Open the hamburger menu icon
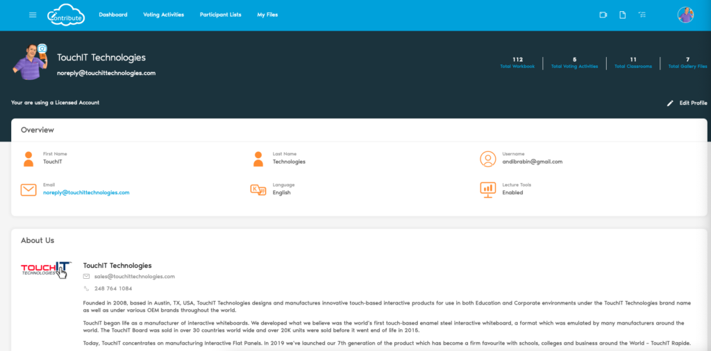This screenshot has height=351, width=711. coord(33,15)
